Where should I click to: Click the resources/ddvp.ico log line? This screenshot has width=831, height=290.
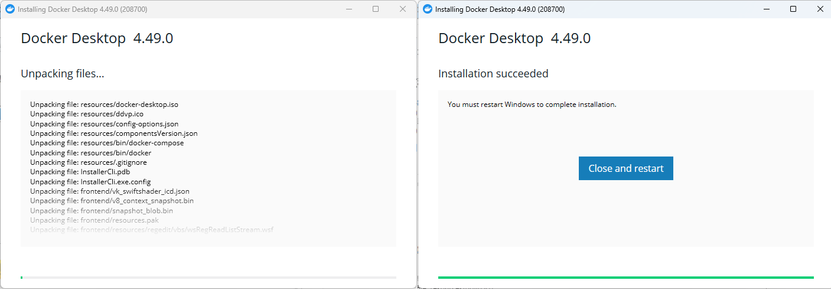pos(87,114)
